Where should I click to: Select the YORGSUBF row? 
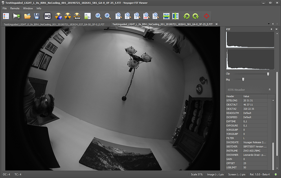click(246, 134)
